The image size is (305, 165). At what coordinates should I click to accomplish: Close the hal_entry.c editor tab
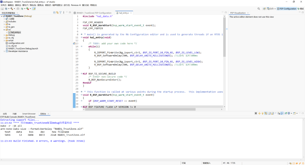131,13
